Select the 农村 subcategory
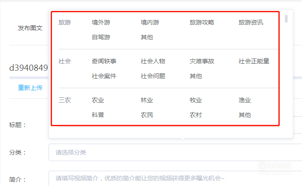The image size is (302, 186). click(x=196, y=115)
